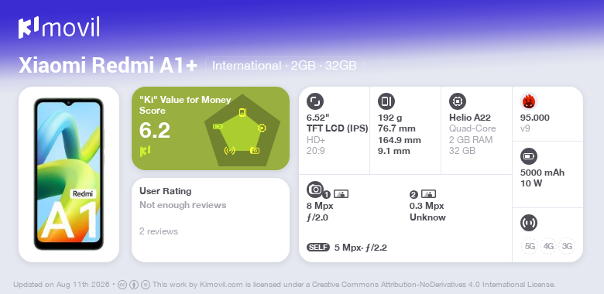Viewport: 604px width, 294px height.
Task: Click the Xiaomi Redmi A1+ title
Action: pos(108,66)
